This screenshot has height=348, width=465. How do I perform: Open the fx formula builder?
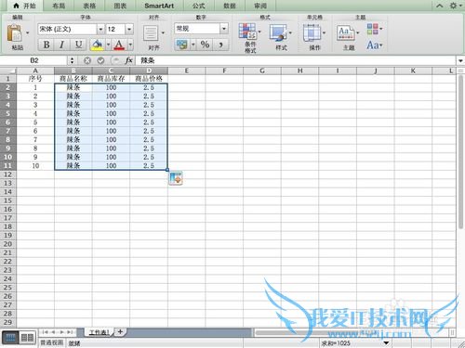click(128, 60)
